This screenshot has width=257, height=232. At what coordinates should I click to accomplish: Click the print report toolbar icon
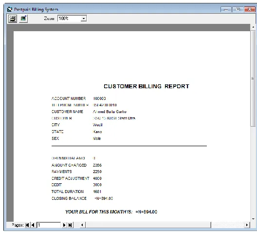(13, 19)
